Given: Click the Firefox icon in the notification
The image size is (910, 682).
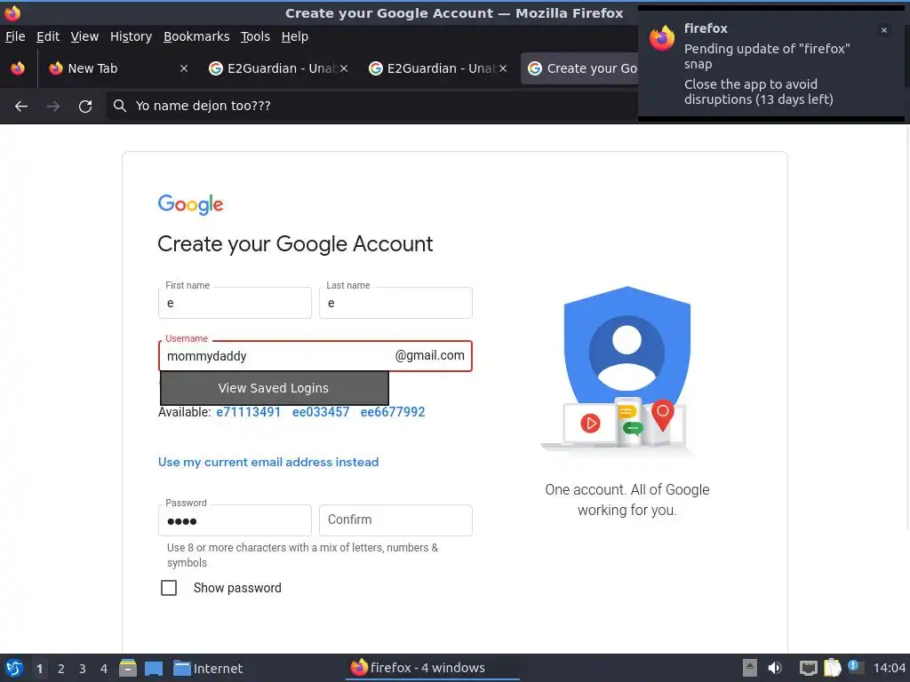Looking at the screenshot, I should click(661, 38).
